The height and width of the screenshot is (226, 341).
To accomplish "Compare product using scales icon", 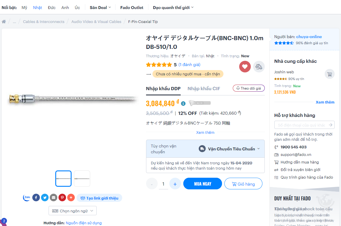I will click(259, 67).
